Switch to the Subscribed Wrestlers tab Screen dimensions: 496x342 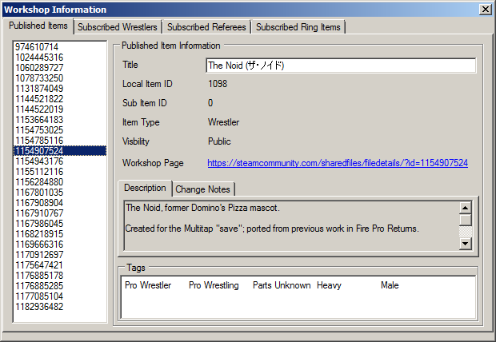point(118,27)
